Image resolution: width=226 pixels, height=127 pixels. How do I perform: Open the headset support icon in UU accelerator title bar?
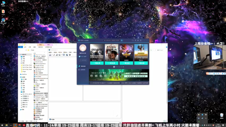(x=132, y=40)
